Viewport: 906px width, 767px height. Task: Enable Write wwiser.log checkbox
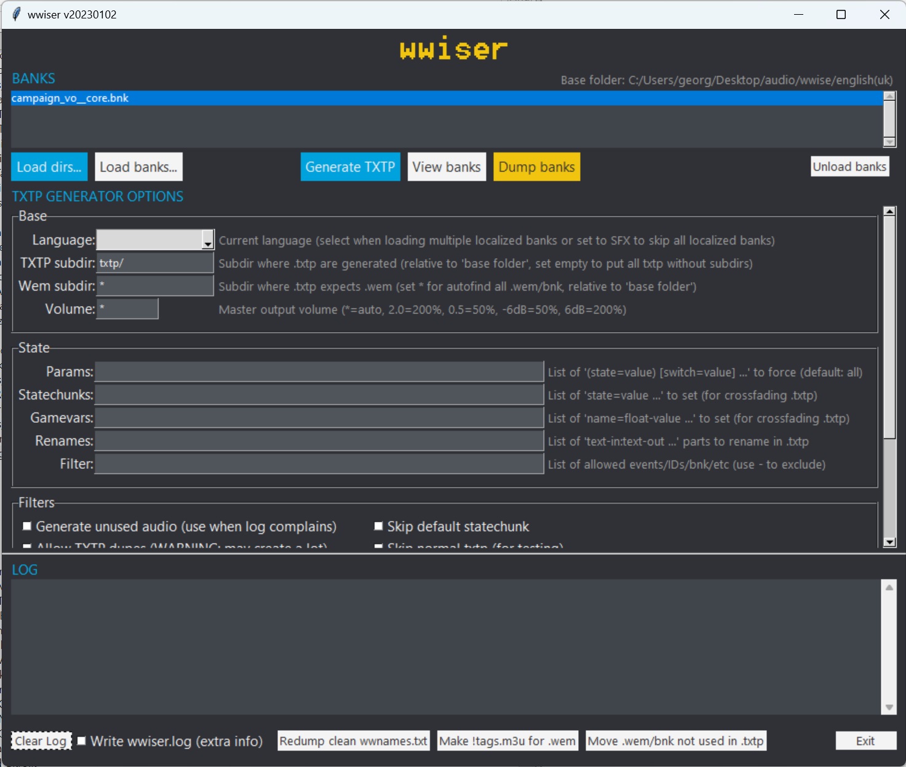point(81,741)
